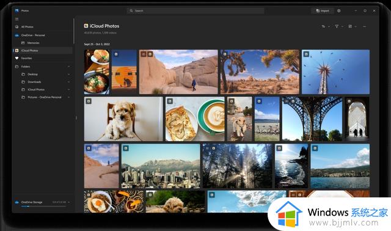Screen dimensions: 391x231
Task: Click the Memories icon in the sidebar
Action: (23, 43)
